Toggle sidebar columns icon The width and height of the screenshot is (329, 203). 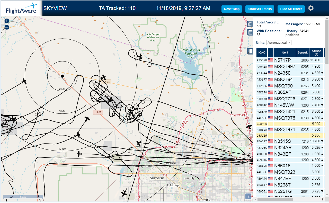coord(250,51)
